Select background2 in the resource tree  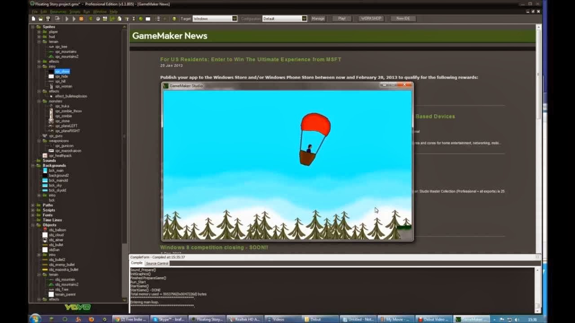click(59, 175)
